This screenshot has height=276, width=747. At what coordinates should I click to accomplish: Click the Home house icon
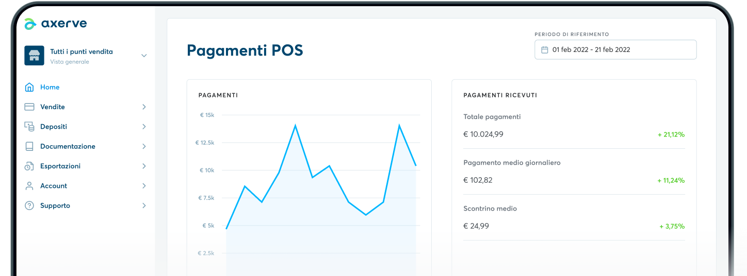click(29, 87)
